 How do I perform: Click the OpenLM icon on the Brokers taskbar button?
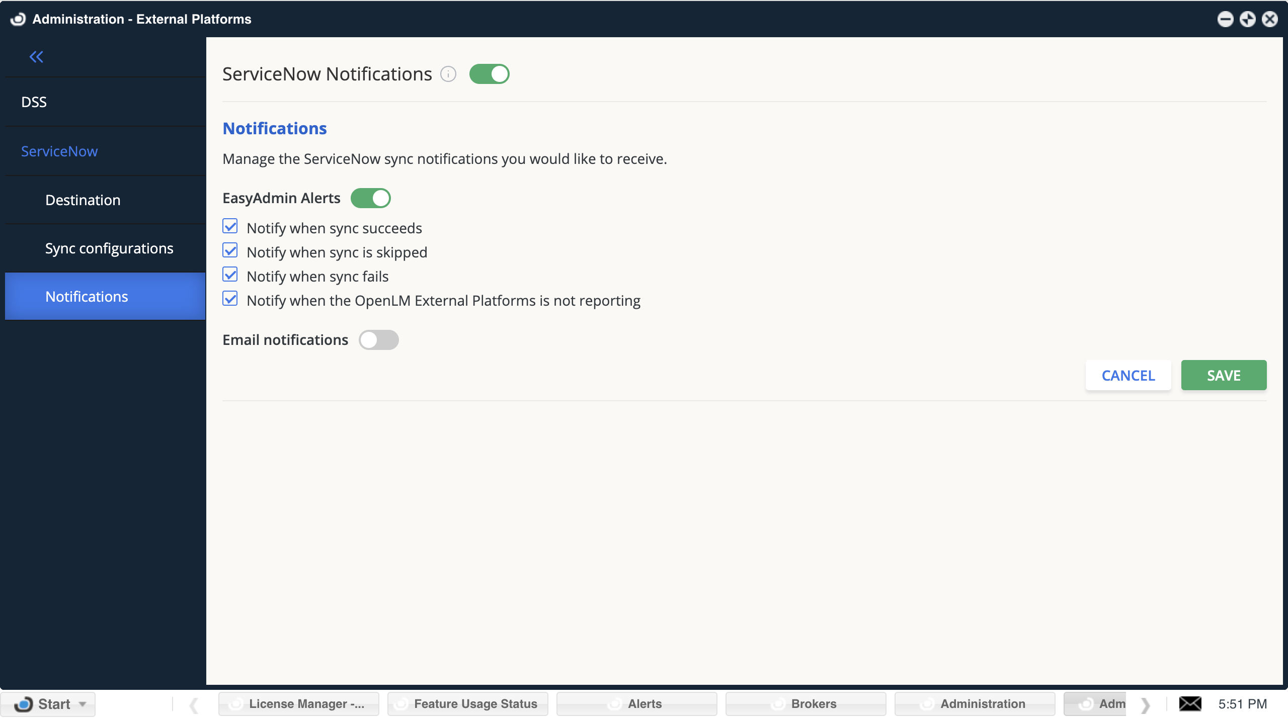[x=777, y=704]
